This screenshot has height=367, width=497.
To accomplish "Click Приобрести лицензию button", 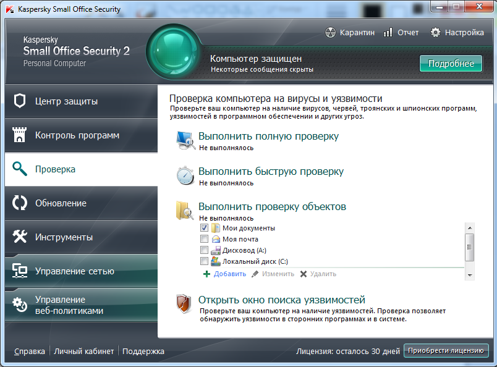I will (x=446, y=350).
